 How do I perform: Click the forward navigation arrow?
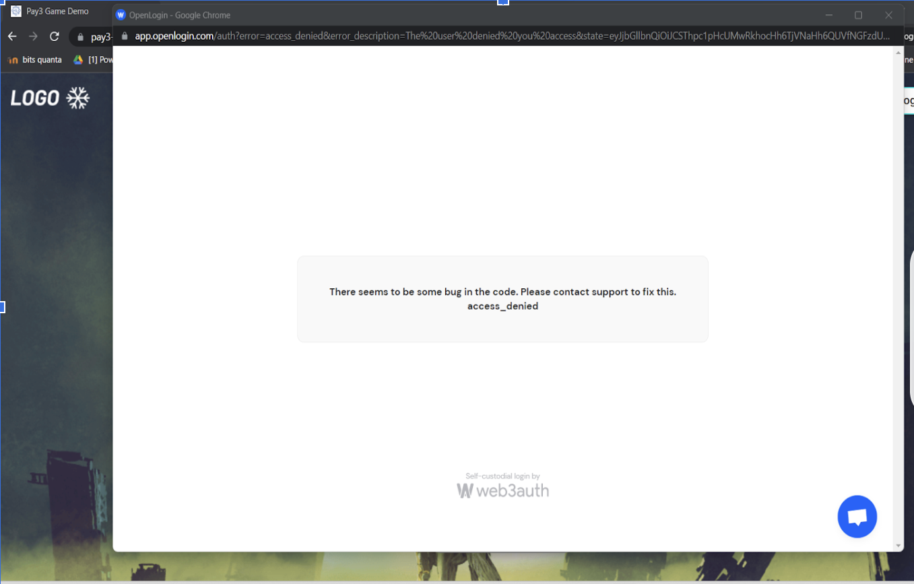tap(32, 36)
